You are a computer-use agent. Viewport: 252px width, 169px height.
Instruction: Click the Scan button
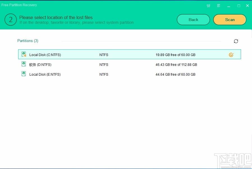point(230,20)
